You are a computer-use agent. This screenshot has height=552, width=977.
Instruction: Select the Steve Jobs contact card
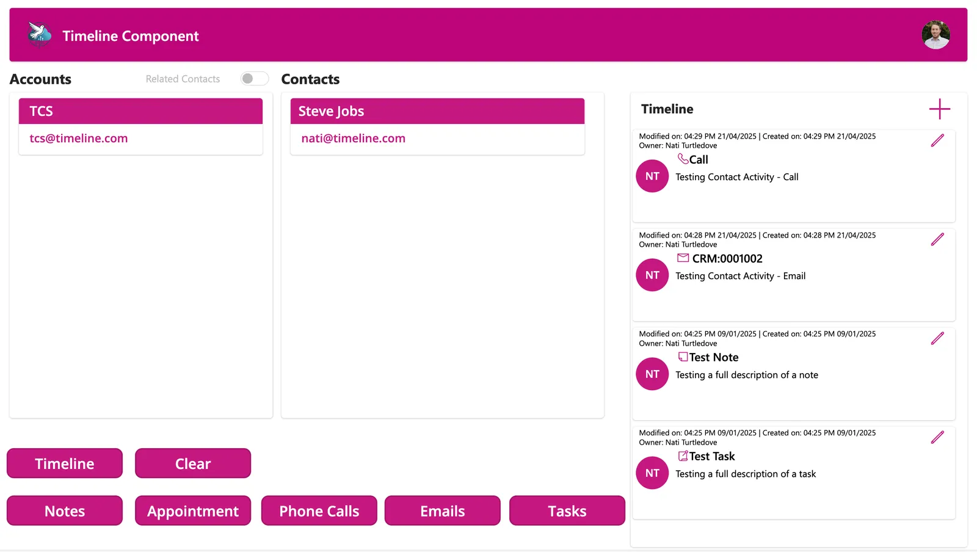click(437, 126)
